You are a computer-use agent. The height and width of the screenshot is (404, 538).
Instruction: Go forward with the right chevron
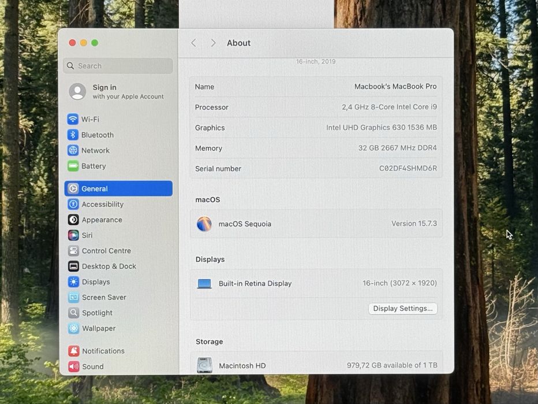[x=213, y=43]
